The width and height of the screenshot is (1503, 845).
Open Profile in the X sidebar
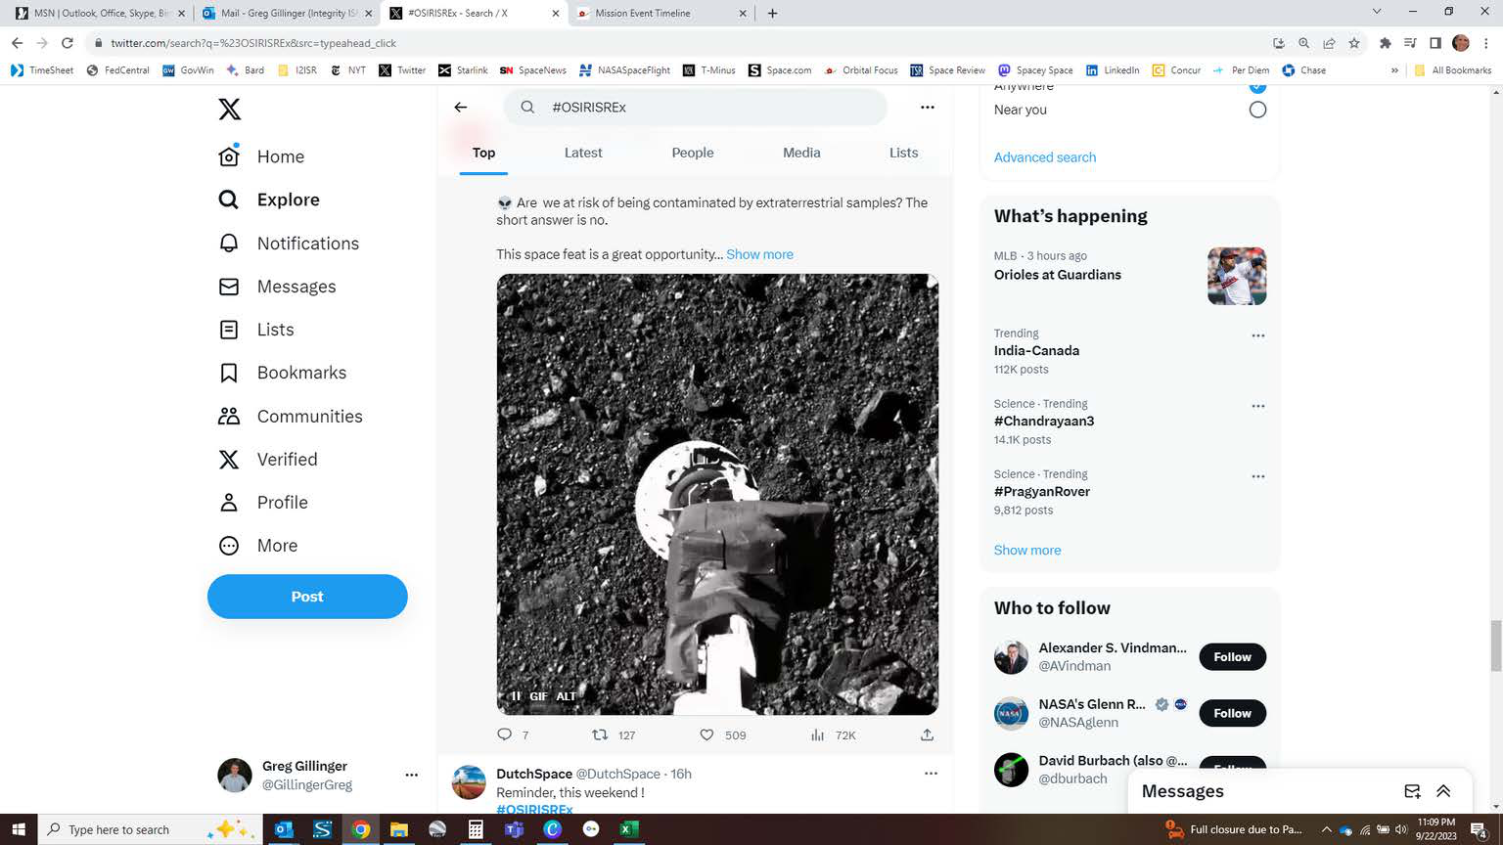263,502
